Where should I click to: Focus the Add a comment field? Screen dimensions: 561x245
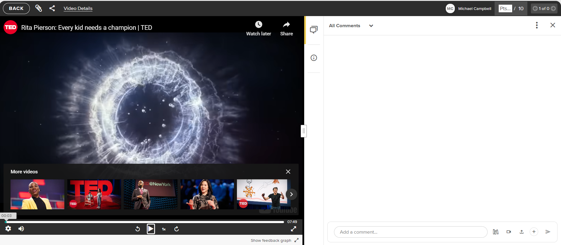tap(411, 232)
